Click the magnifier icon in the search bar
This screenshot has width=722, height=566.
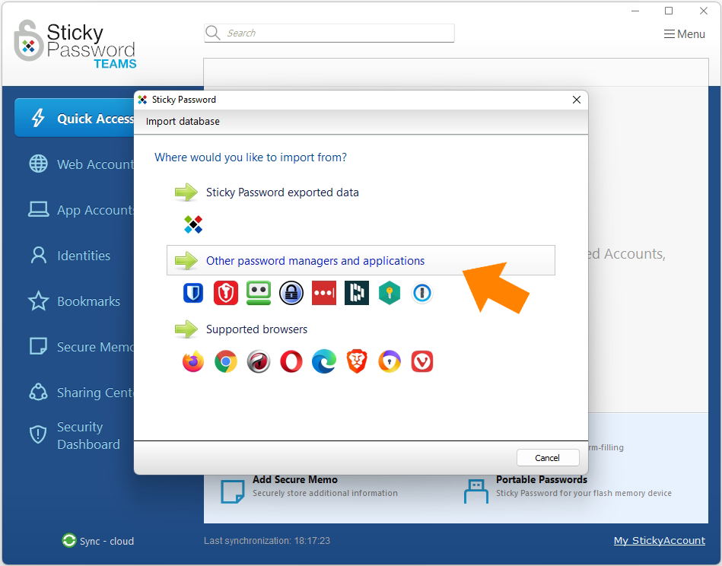click(213, 33)
